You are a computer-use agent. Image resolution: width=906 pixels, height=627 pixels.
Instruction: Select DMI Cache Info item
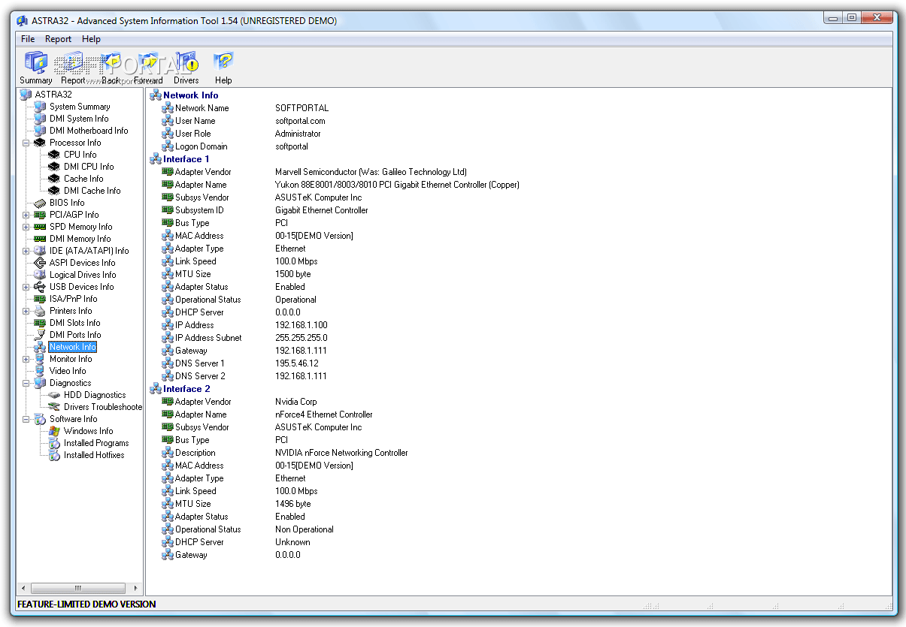pos(92,191)
